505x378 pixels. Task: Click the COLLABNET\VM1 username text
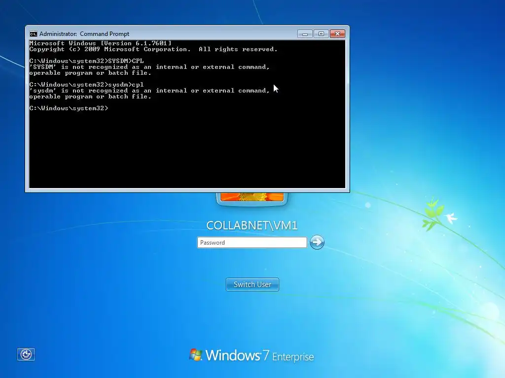(252, 225)
